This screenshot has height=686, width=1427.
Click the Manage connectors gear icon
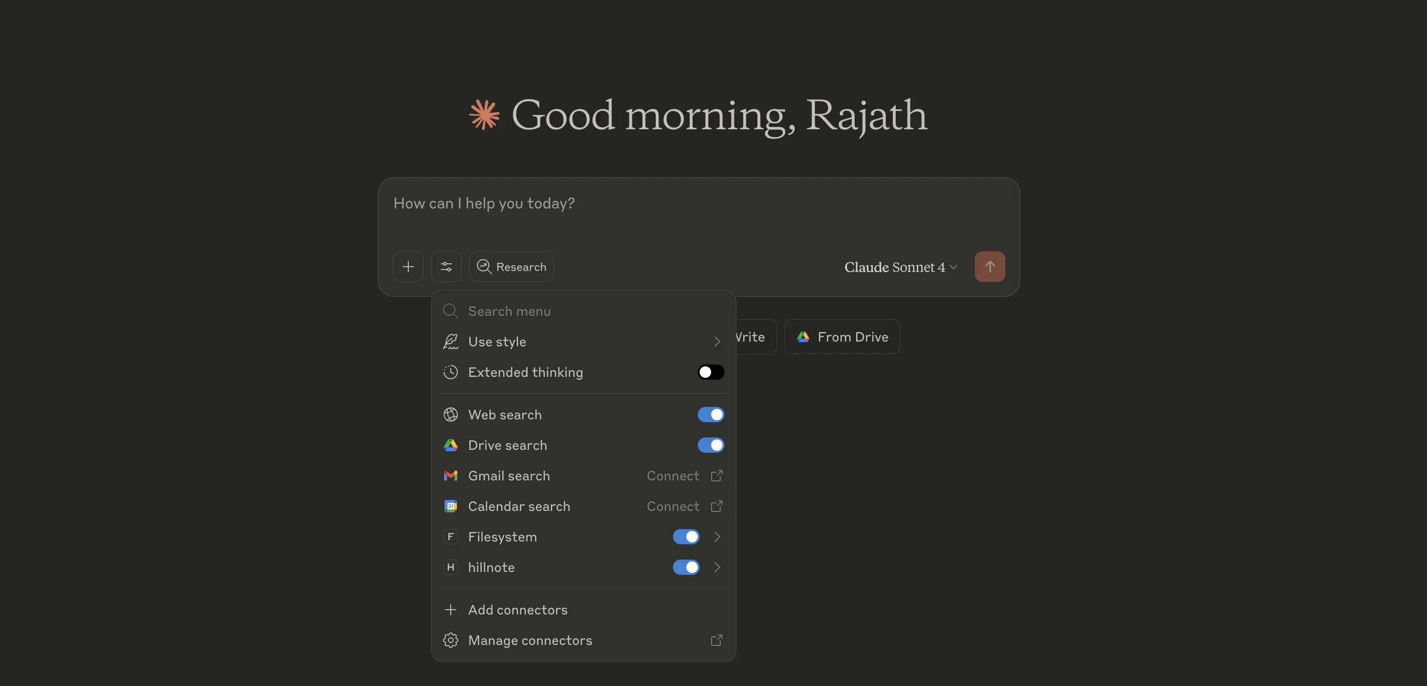point(450,640)
